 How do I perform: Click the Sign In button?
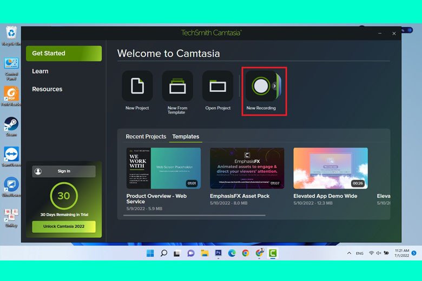point(64,171)
